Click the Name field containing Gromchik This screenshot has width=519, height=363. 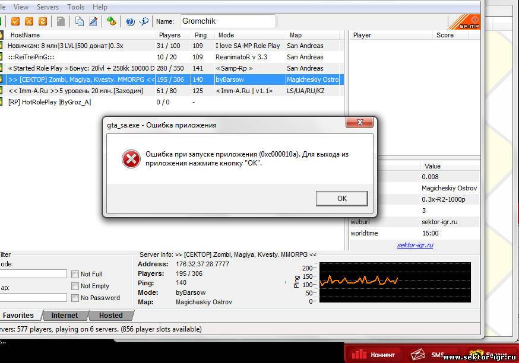point(229,21)
